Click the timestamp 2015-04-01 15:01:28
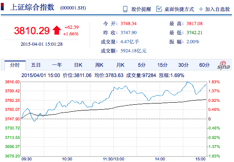The width and height of the screenshot is (234, 162). (x=42, y=44)
